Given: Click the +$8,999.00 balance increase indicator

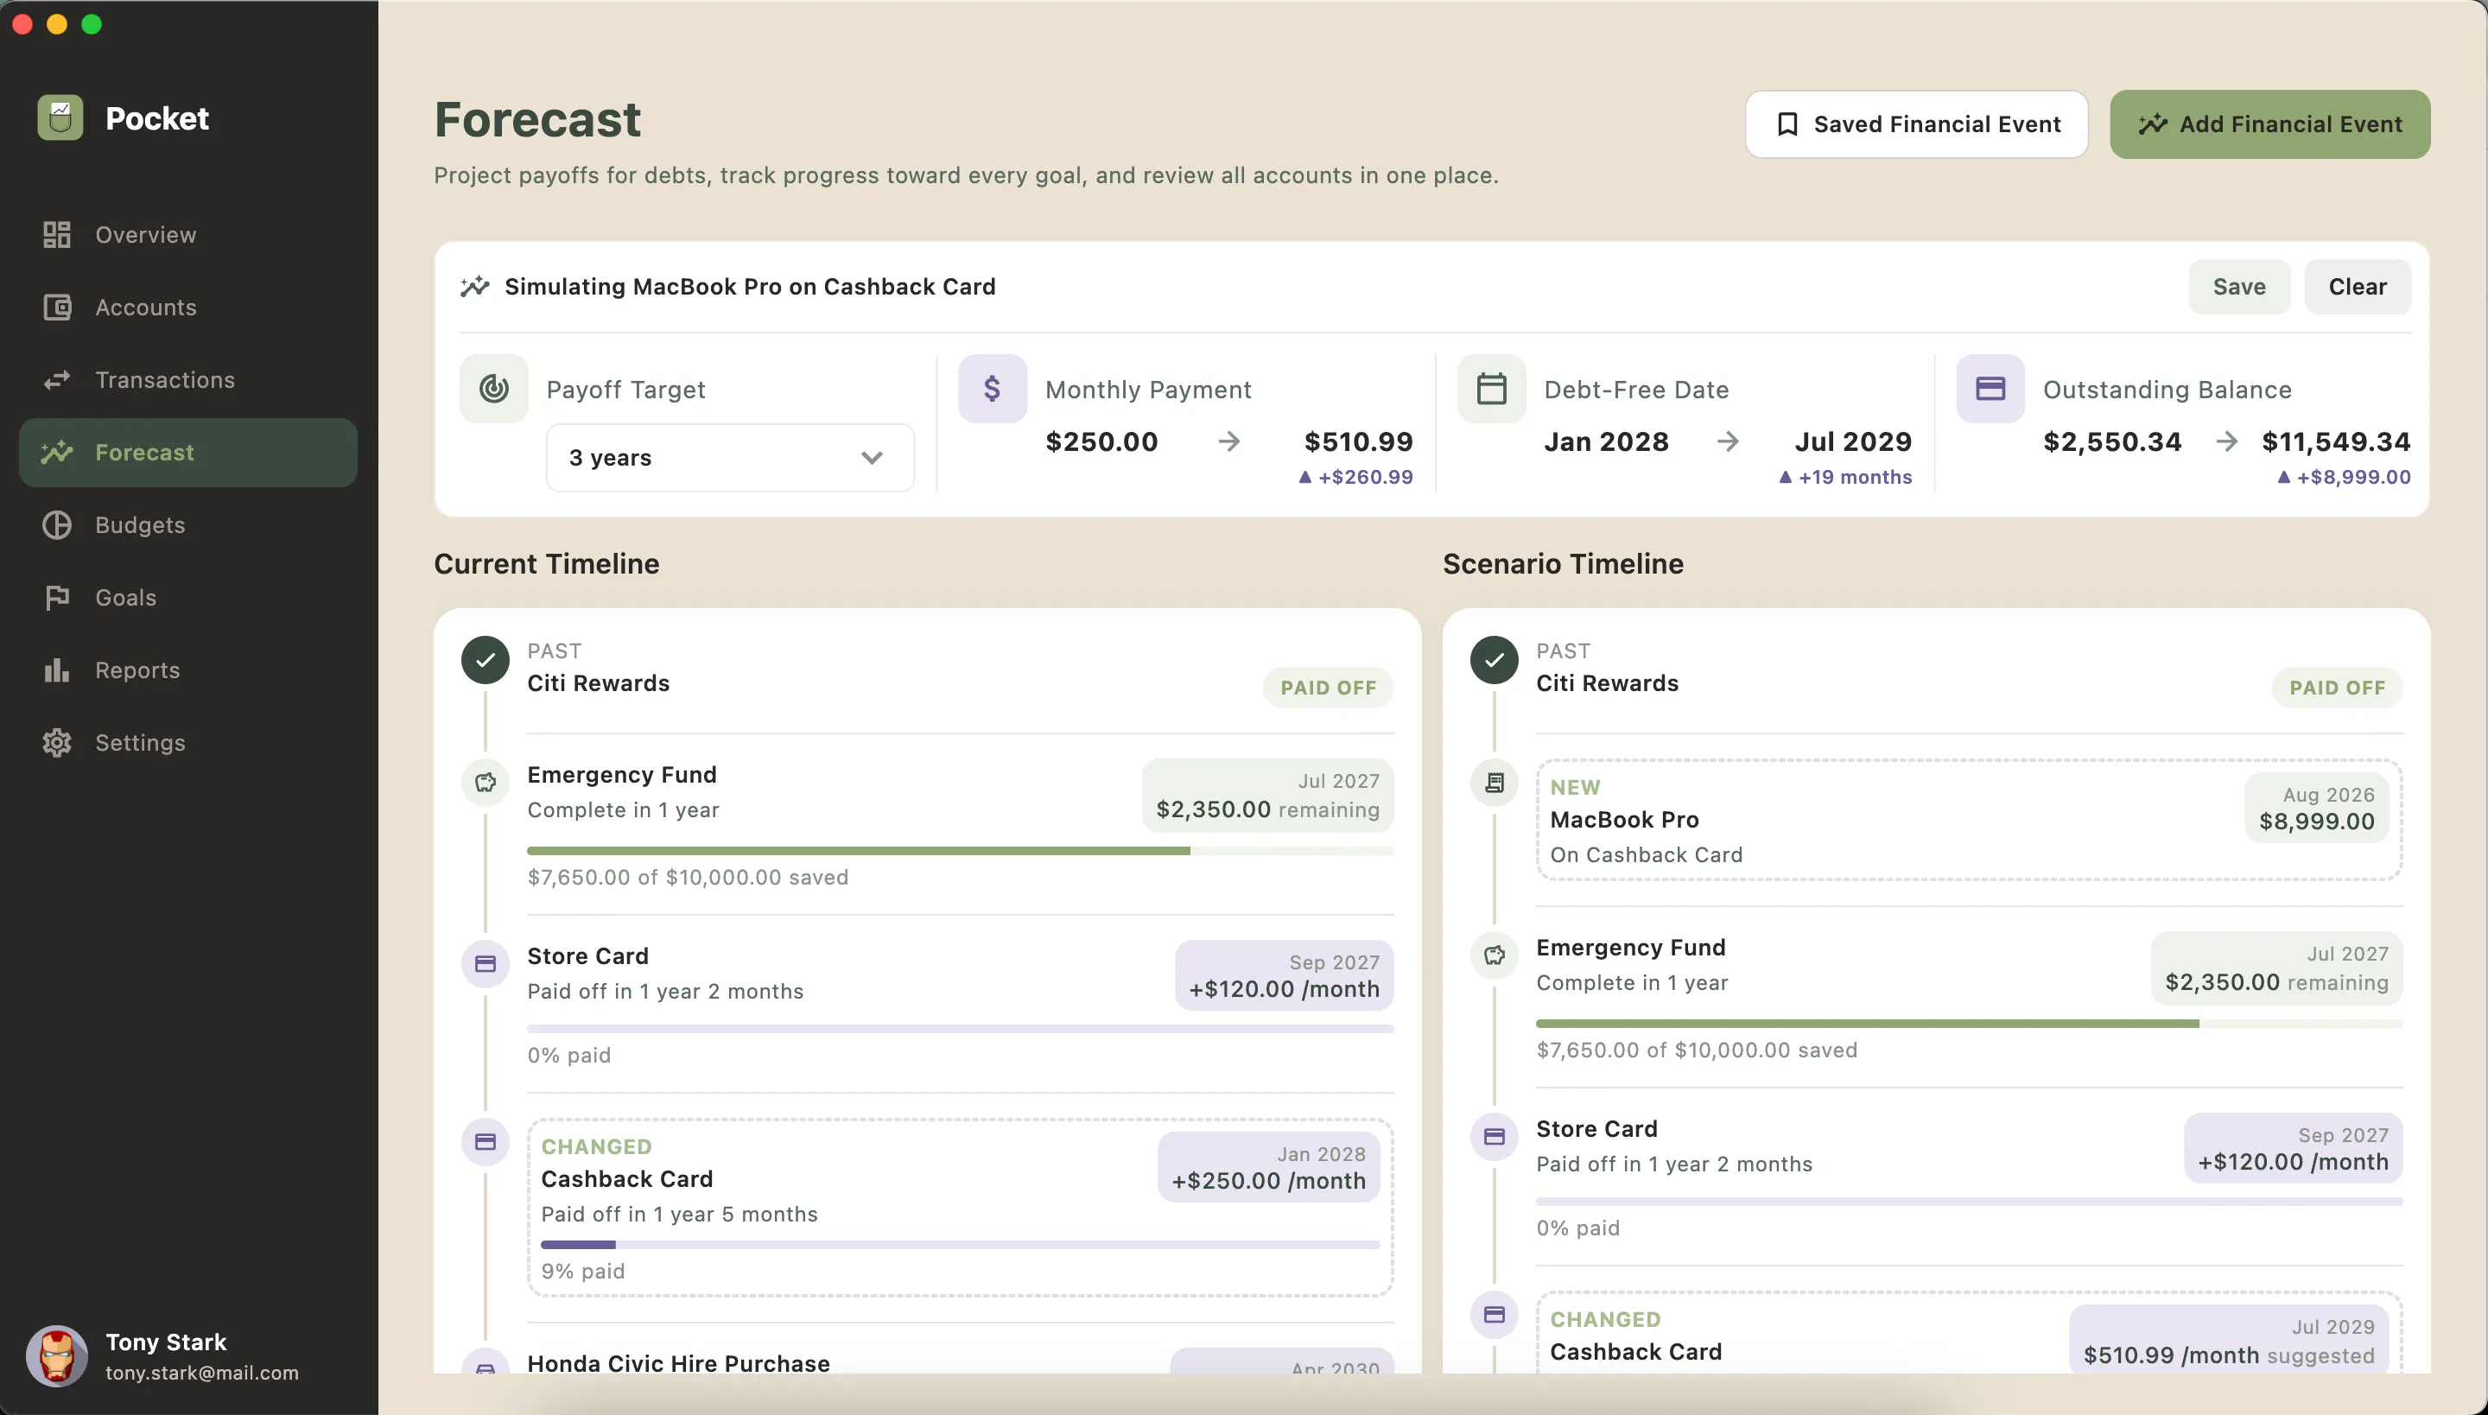Looking at the screenshot, I should click(2345, 477).
